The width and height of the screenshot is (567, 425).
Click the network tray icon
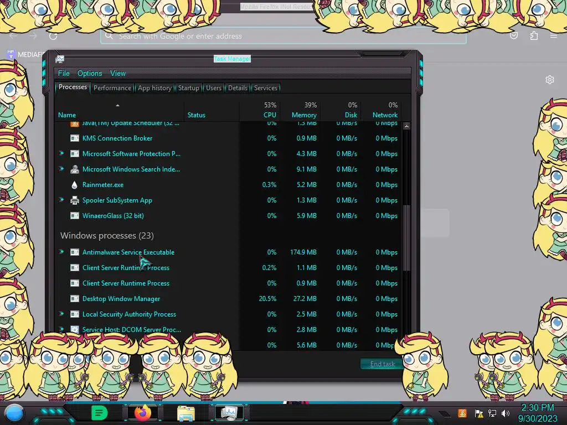pyautogui.click(x=492, y=413)
